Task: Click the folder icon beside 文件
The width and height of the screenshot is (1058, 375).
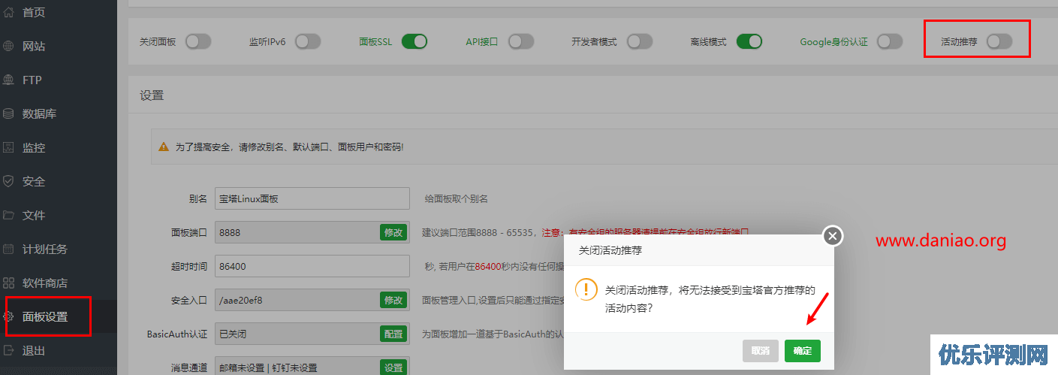Action: pos(9,215)
